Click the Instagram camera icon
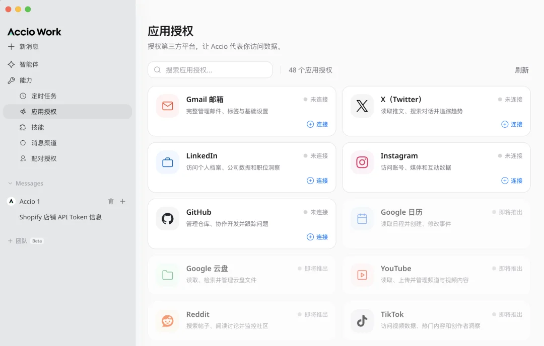This screenshot has height=346, width=544. (362, 162)
